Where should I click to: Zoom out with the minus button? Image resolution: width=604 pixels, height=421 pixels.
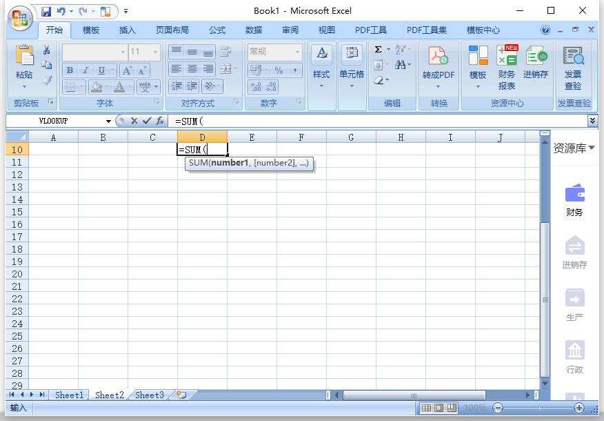point(498,407)
